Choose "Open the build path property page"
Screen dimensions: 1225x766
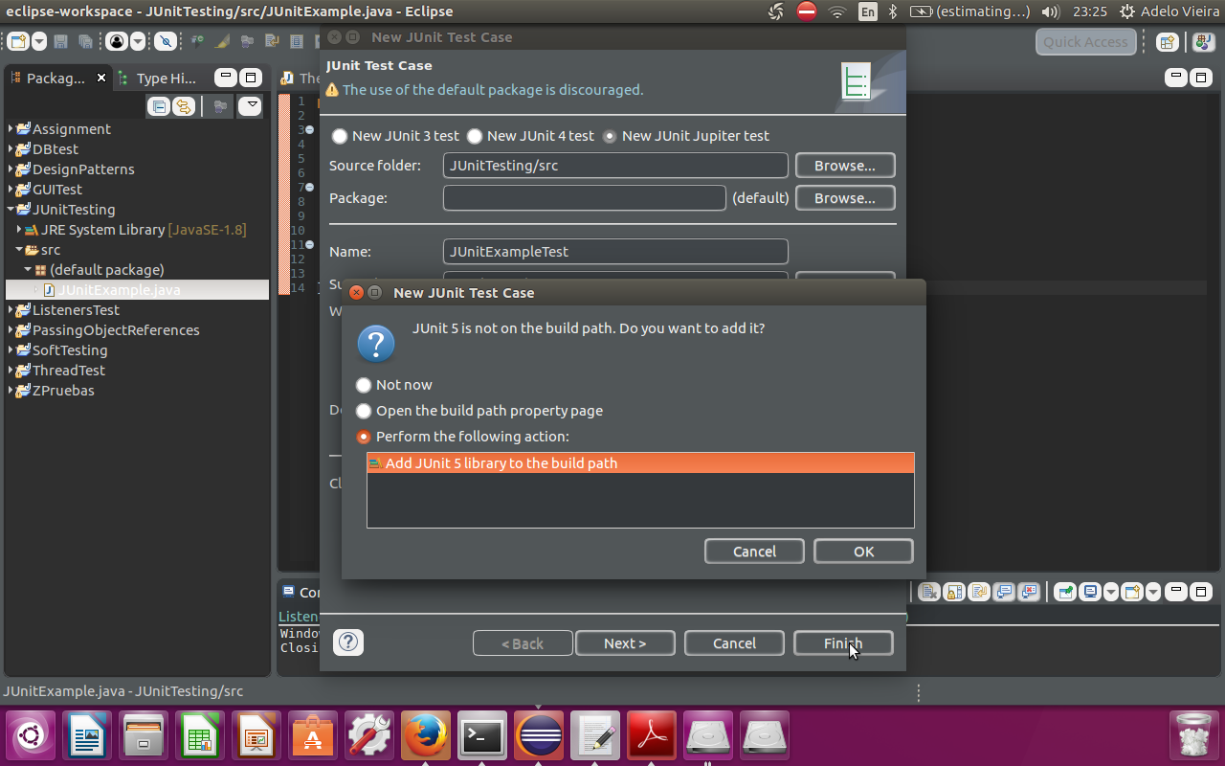pos(364,411)
